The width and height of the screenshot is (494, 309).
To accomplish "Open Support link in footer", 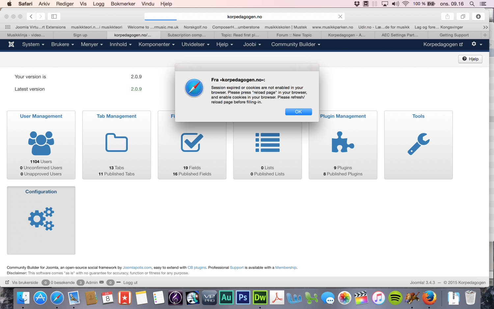I will tap(237, 267).
